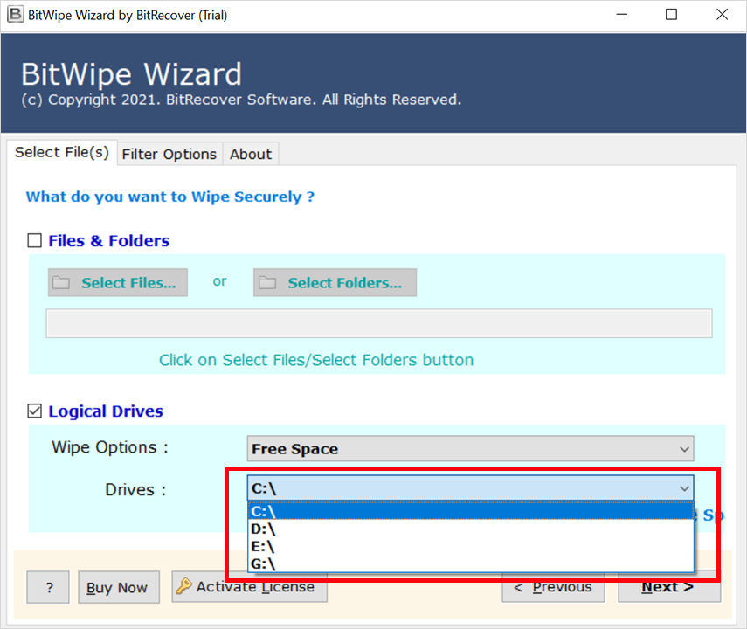
Task: Minimize the BitWipe Wizard window
Action: [622, 14]
